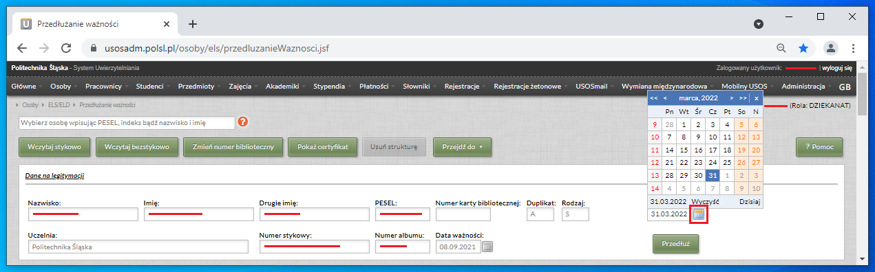Reload the page
Screen dimensions: 875x272
(x=66, y=48)
